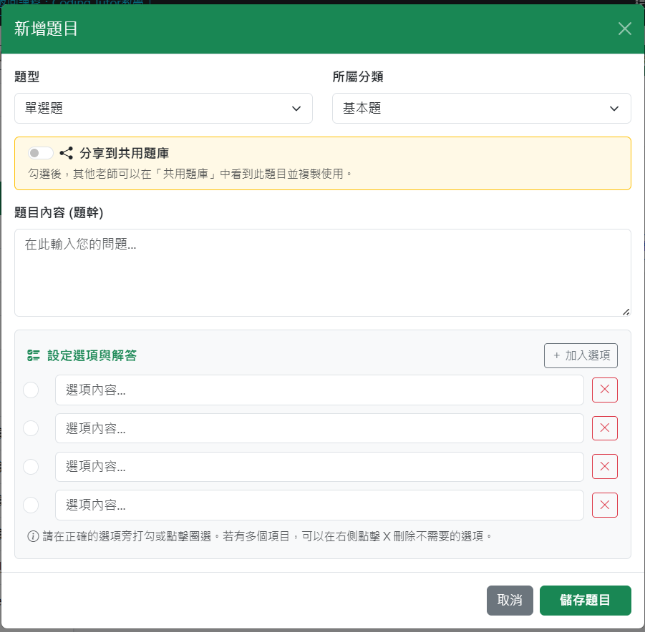Remove the fourth option using red X
Screen dimensions: 645x632
[604, 505]
